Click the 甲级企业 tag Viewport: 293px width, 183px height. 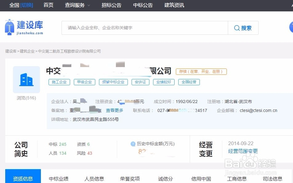click(x=85, y=82)
